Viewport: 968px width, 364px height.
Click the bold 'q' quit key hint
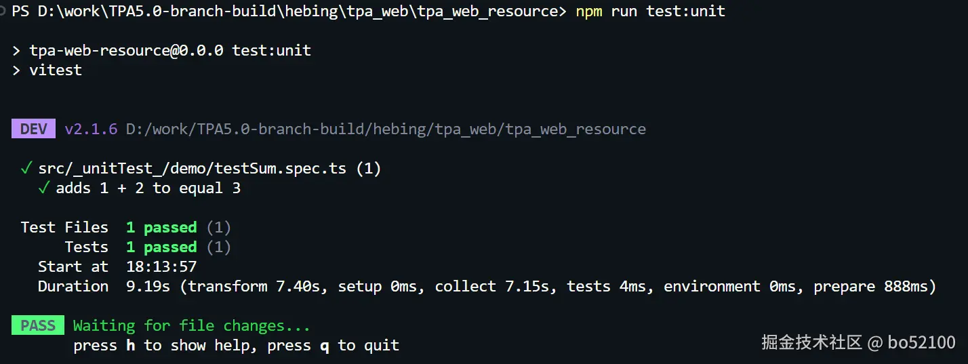click(x=325, y=346)
